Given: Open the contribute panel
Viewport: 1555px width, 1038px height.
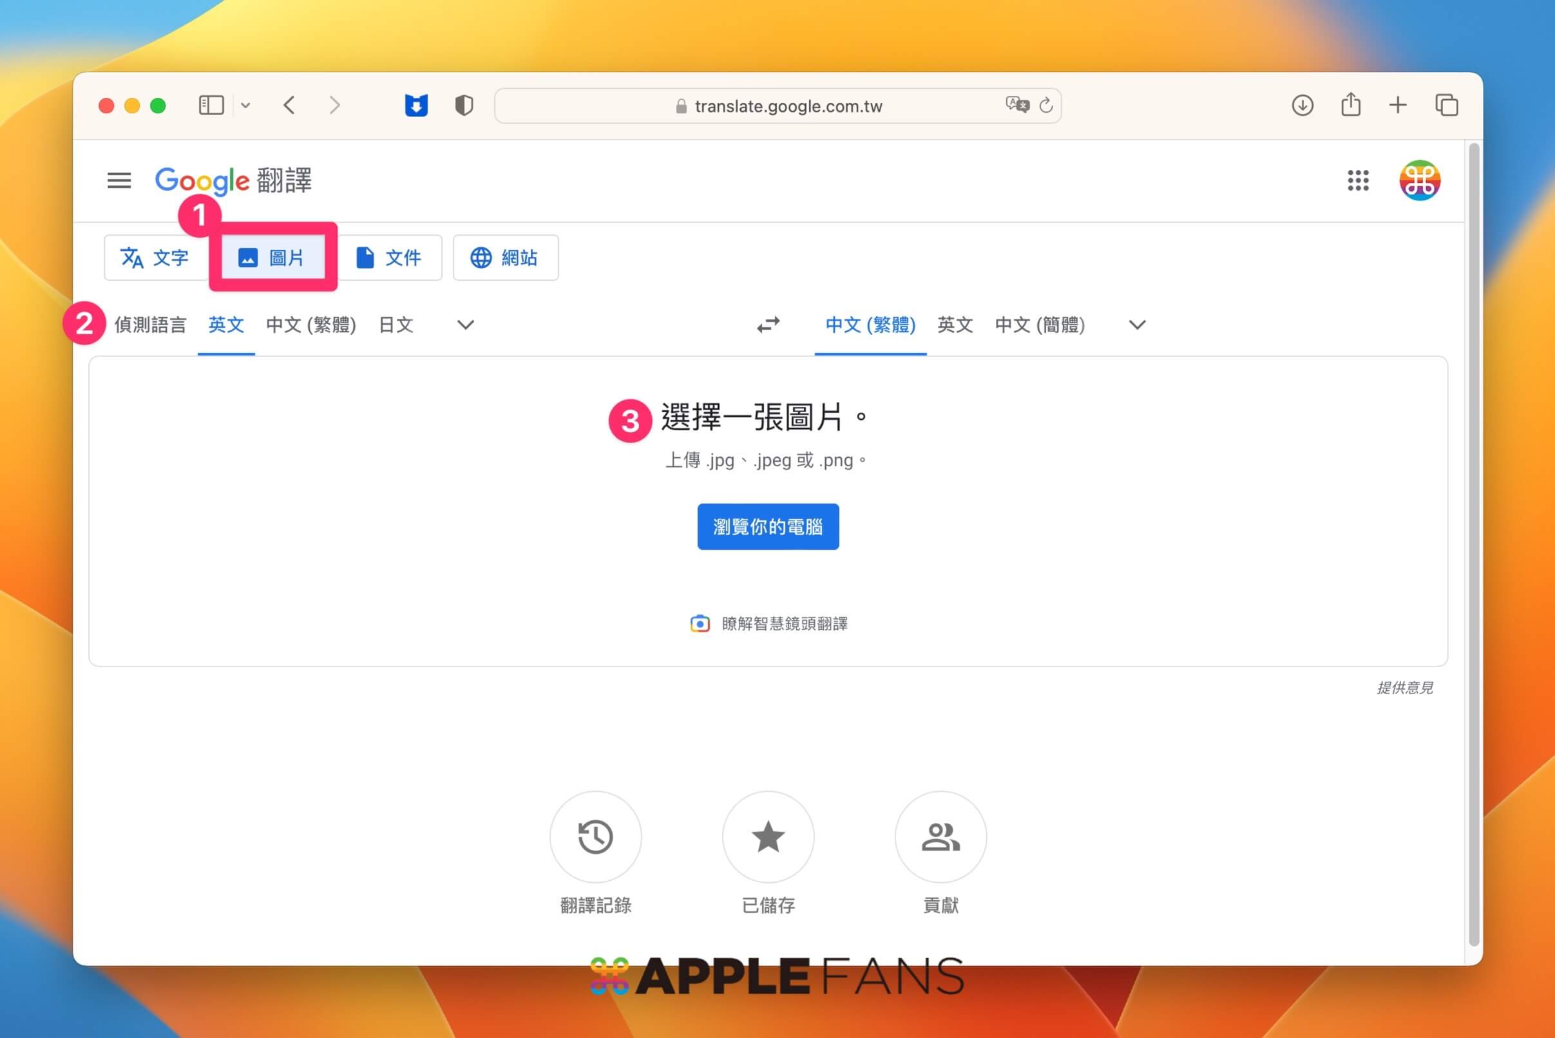Looking at the screenshot, I should pos(940,836).
